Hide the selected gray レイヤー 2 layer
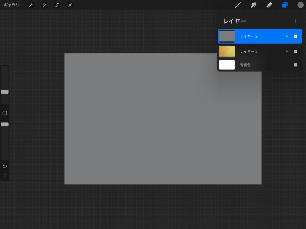This screenshot has width=306, height=229. 295,36
